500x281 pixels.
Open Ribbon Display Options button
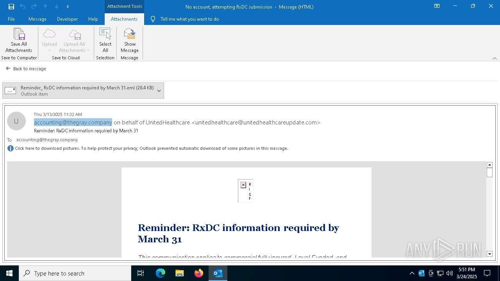[437, 6]
